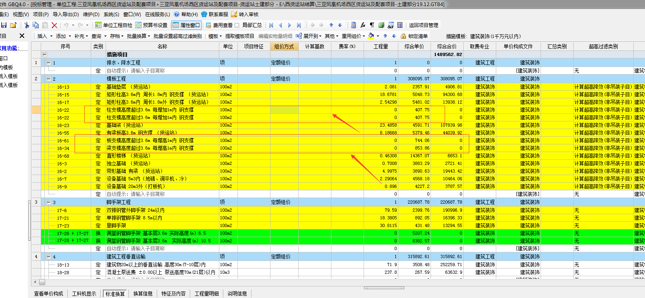Screen dimensions: 645x298
Task: Click the scissors cut icon
Action: [27, 25]
